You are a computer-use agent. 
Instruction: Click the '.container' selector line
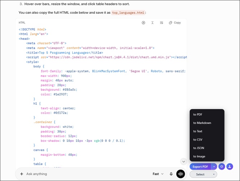(45, 122)
